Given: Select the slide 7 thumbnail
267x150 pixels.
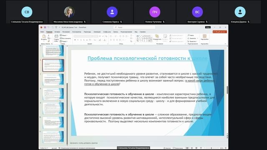Looking at the screenshot, I should [x=53, y=80].
